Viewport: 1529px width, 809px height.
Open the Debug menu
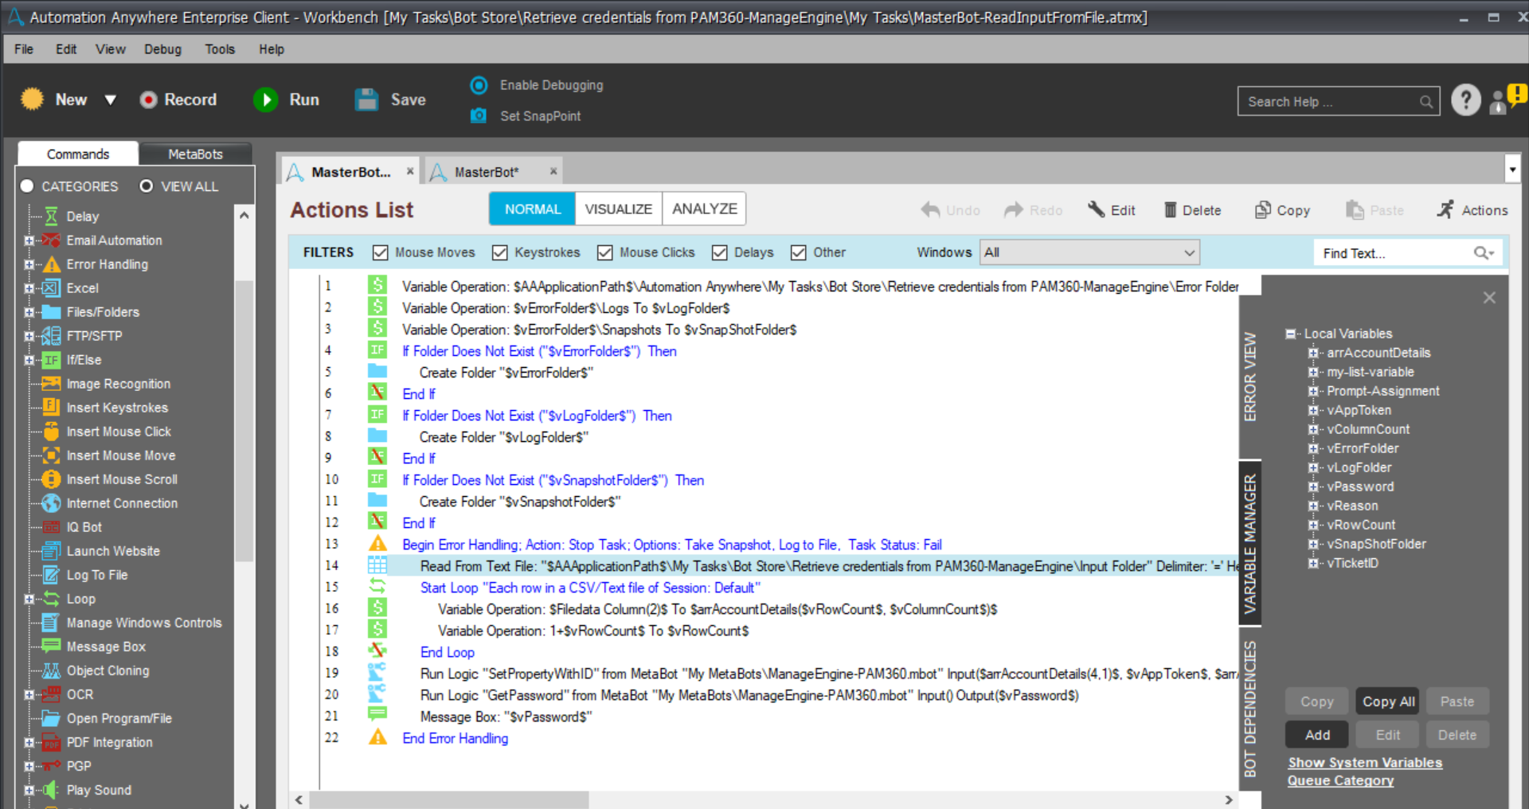[x=162, y=49]
